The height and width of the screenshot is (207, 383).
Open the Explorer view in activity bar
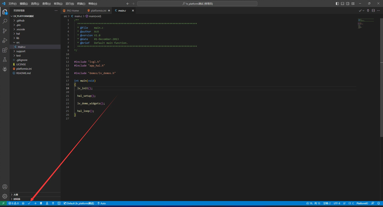coord(4,12)
